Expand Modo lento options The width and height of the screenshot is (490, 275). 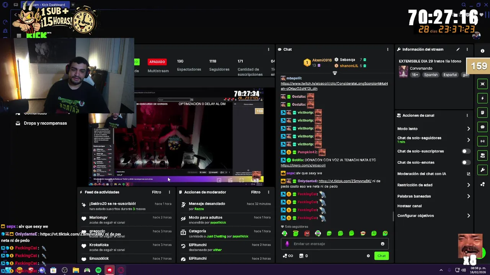click(x=468, y=129)
